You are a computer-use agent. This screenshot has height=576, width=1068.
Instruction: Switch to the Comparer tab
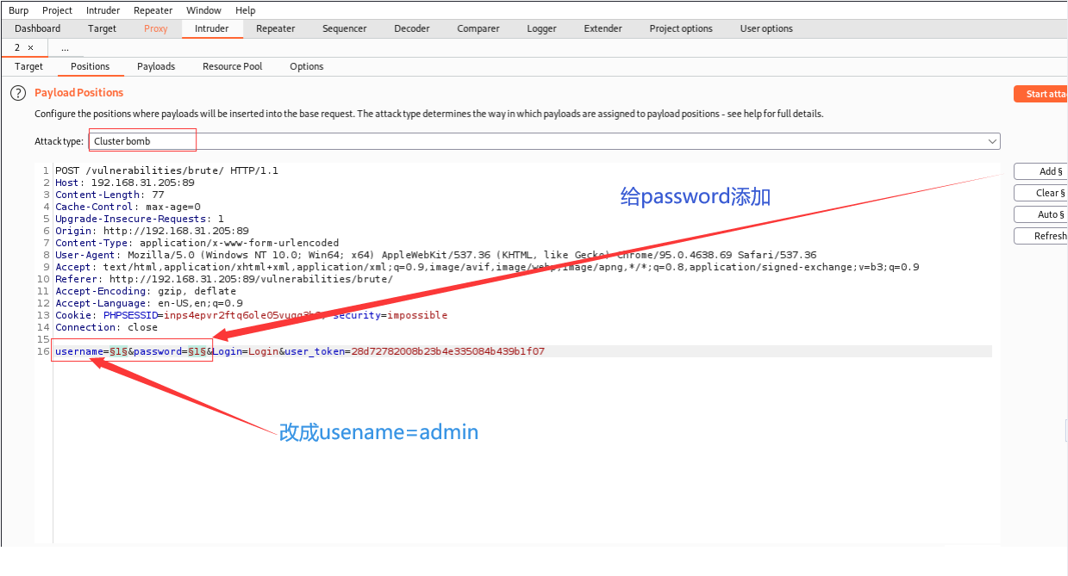pos(478,28)
